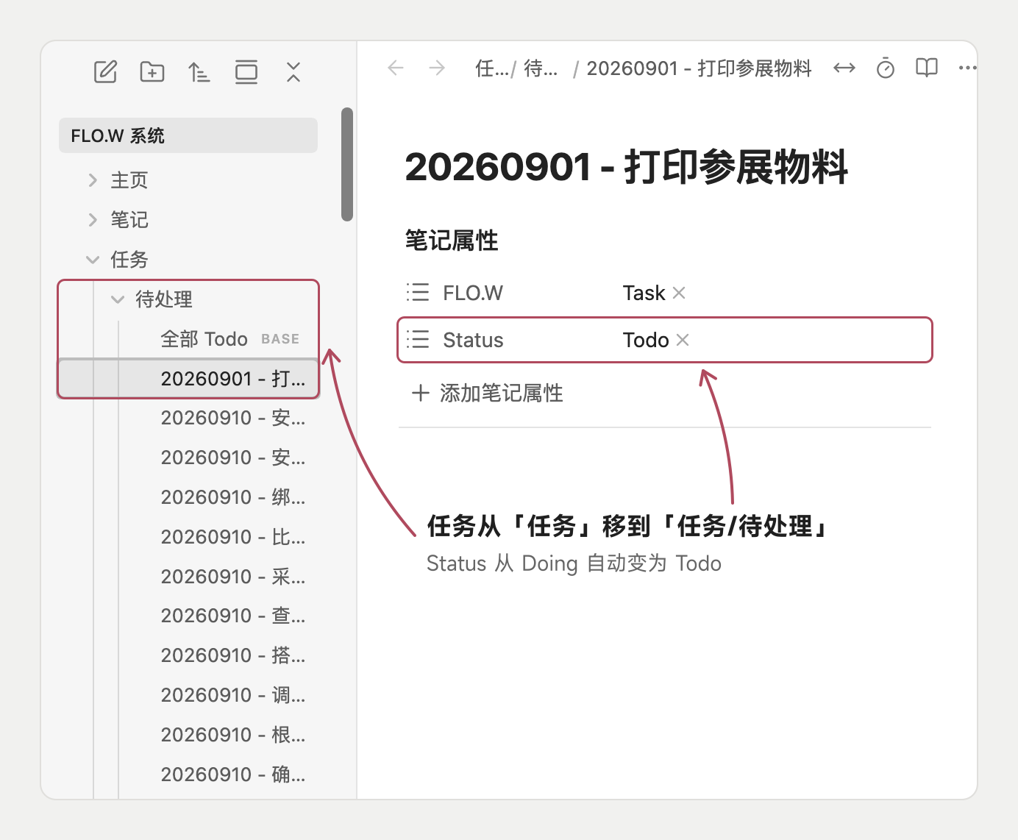This screenshot has height=840, width=1018.
Task: Click the Todo value in Status
Action: coord(646,340)
